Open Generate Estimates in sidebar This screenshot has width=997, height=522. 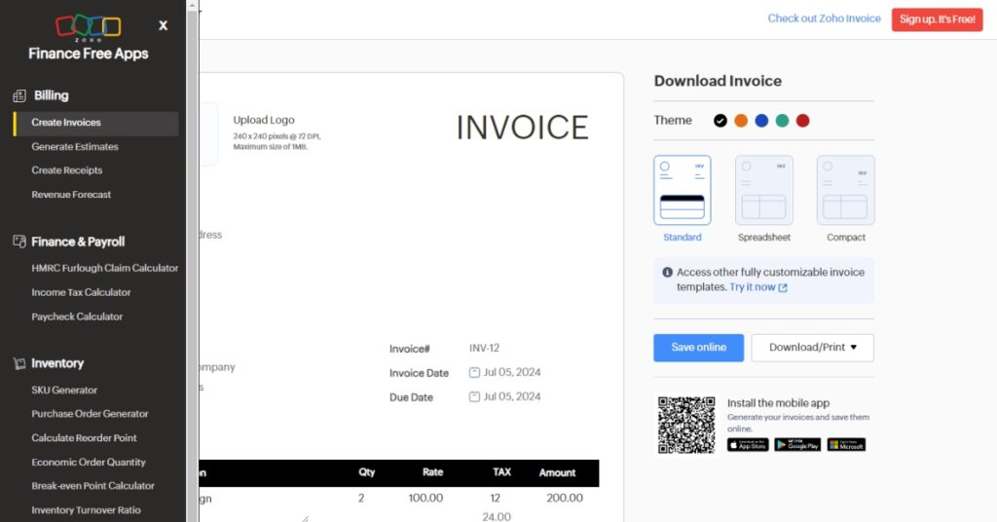[75, 147]
